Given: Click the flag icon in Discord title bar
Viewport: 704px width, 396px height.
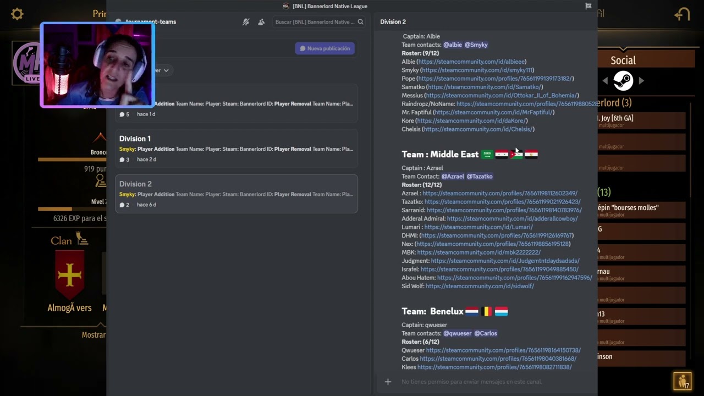Looking at the screenshot, I should point(588,6).
